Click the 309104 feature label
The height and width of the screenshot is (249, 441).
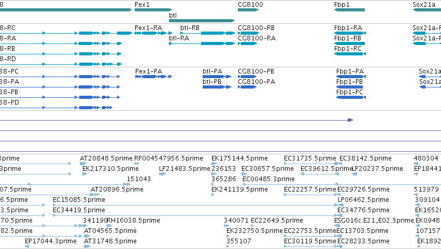[427, 200]
